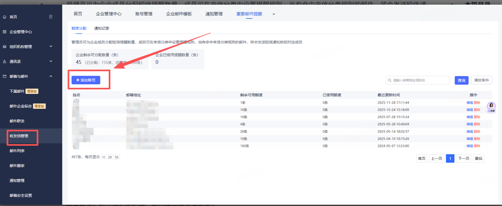This screenshot has height=206, width=502.
Task: Click the home icon beside 首页 in sidebar
Action: 4,17
